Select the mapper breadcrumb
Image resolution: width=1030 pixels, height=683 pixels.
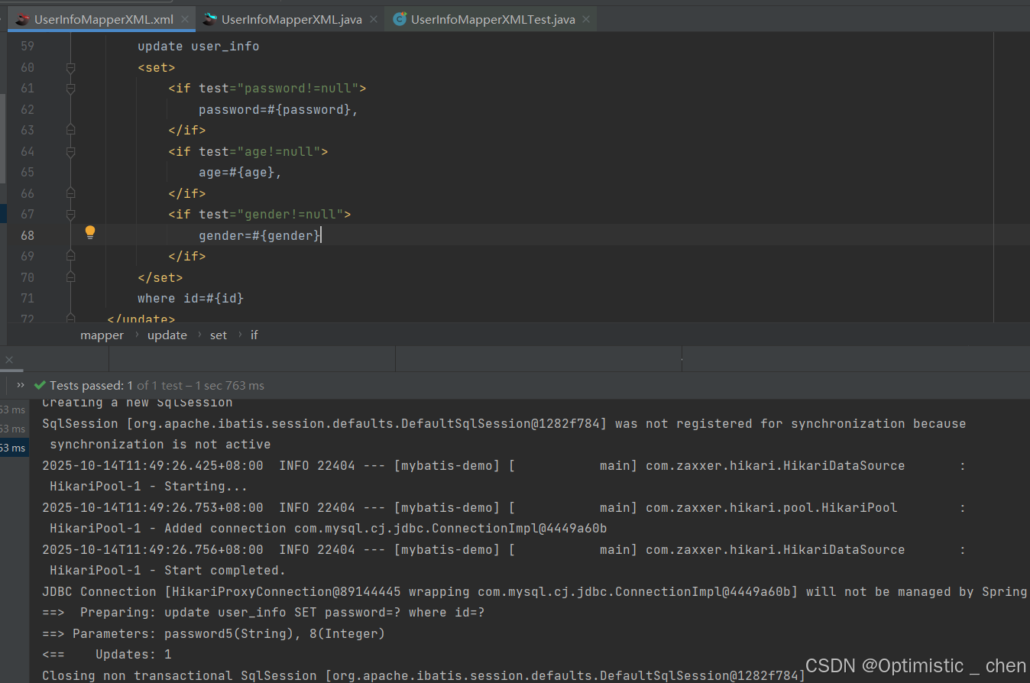pyautogui.click(x=102, y=335)
